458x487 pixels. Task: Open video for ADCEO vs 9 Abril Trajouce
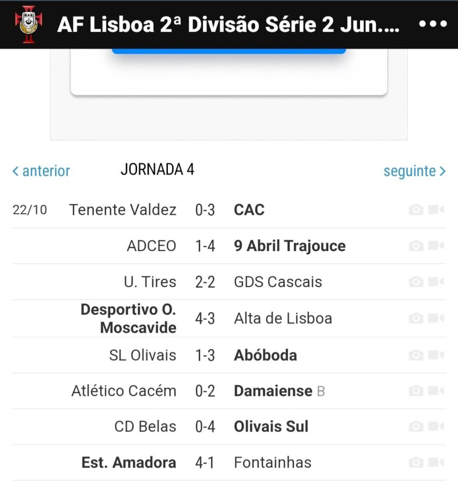click(436, 246)
